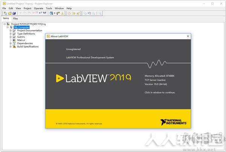Click the third Source Control toolbar icon
Image resolution: width=226 pixels, height=152 pixels.
tap(94, 13)
